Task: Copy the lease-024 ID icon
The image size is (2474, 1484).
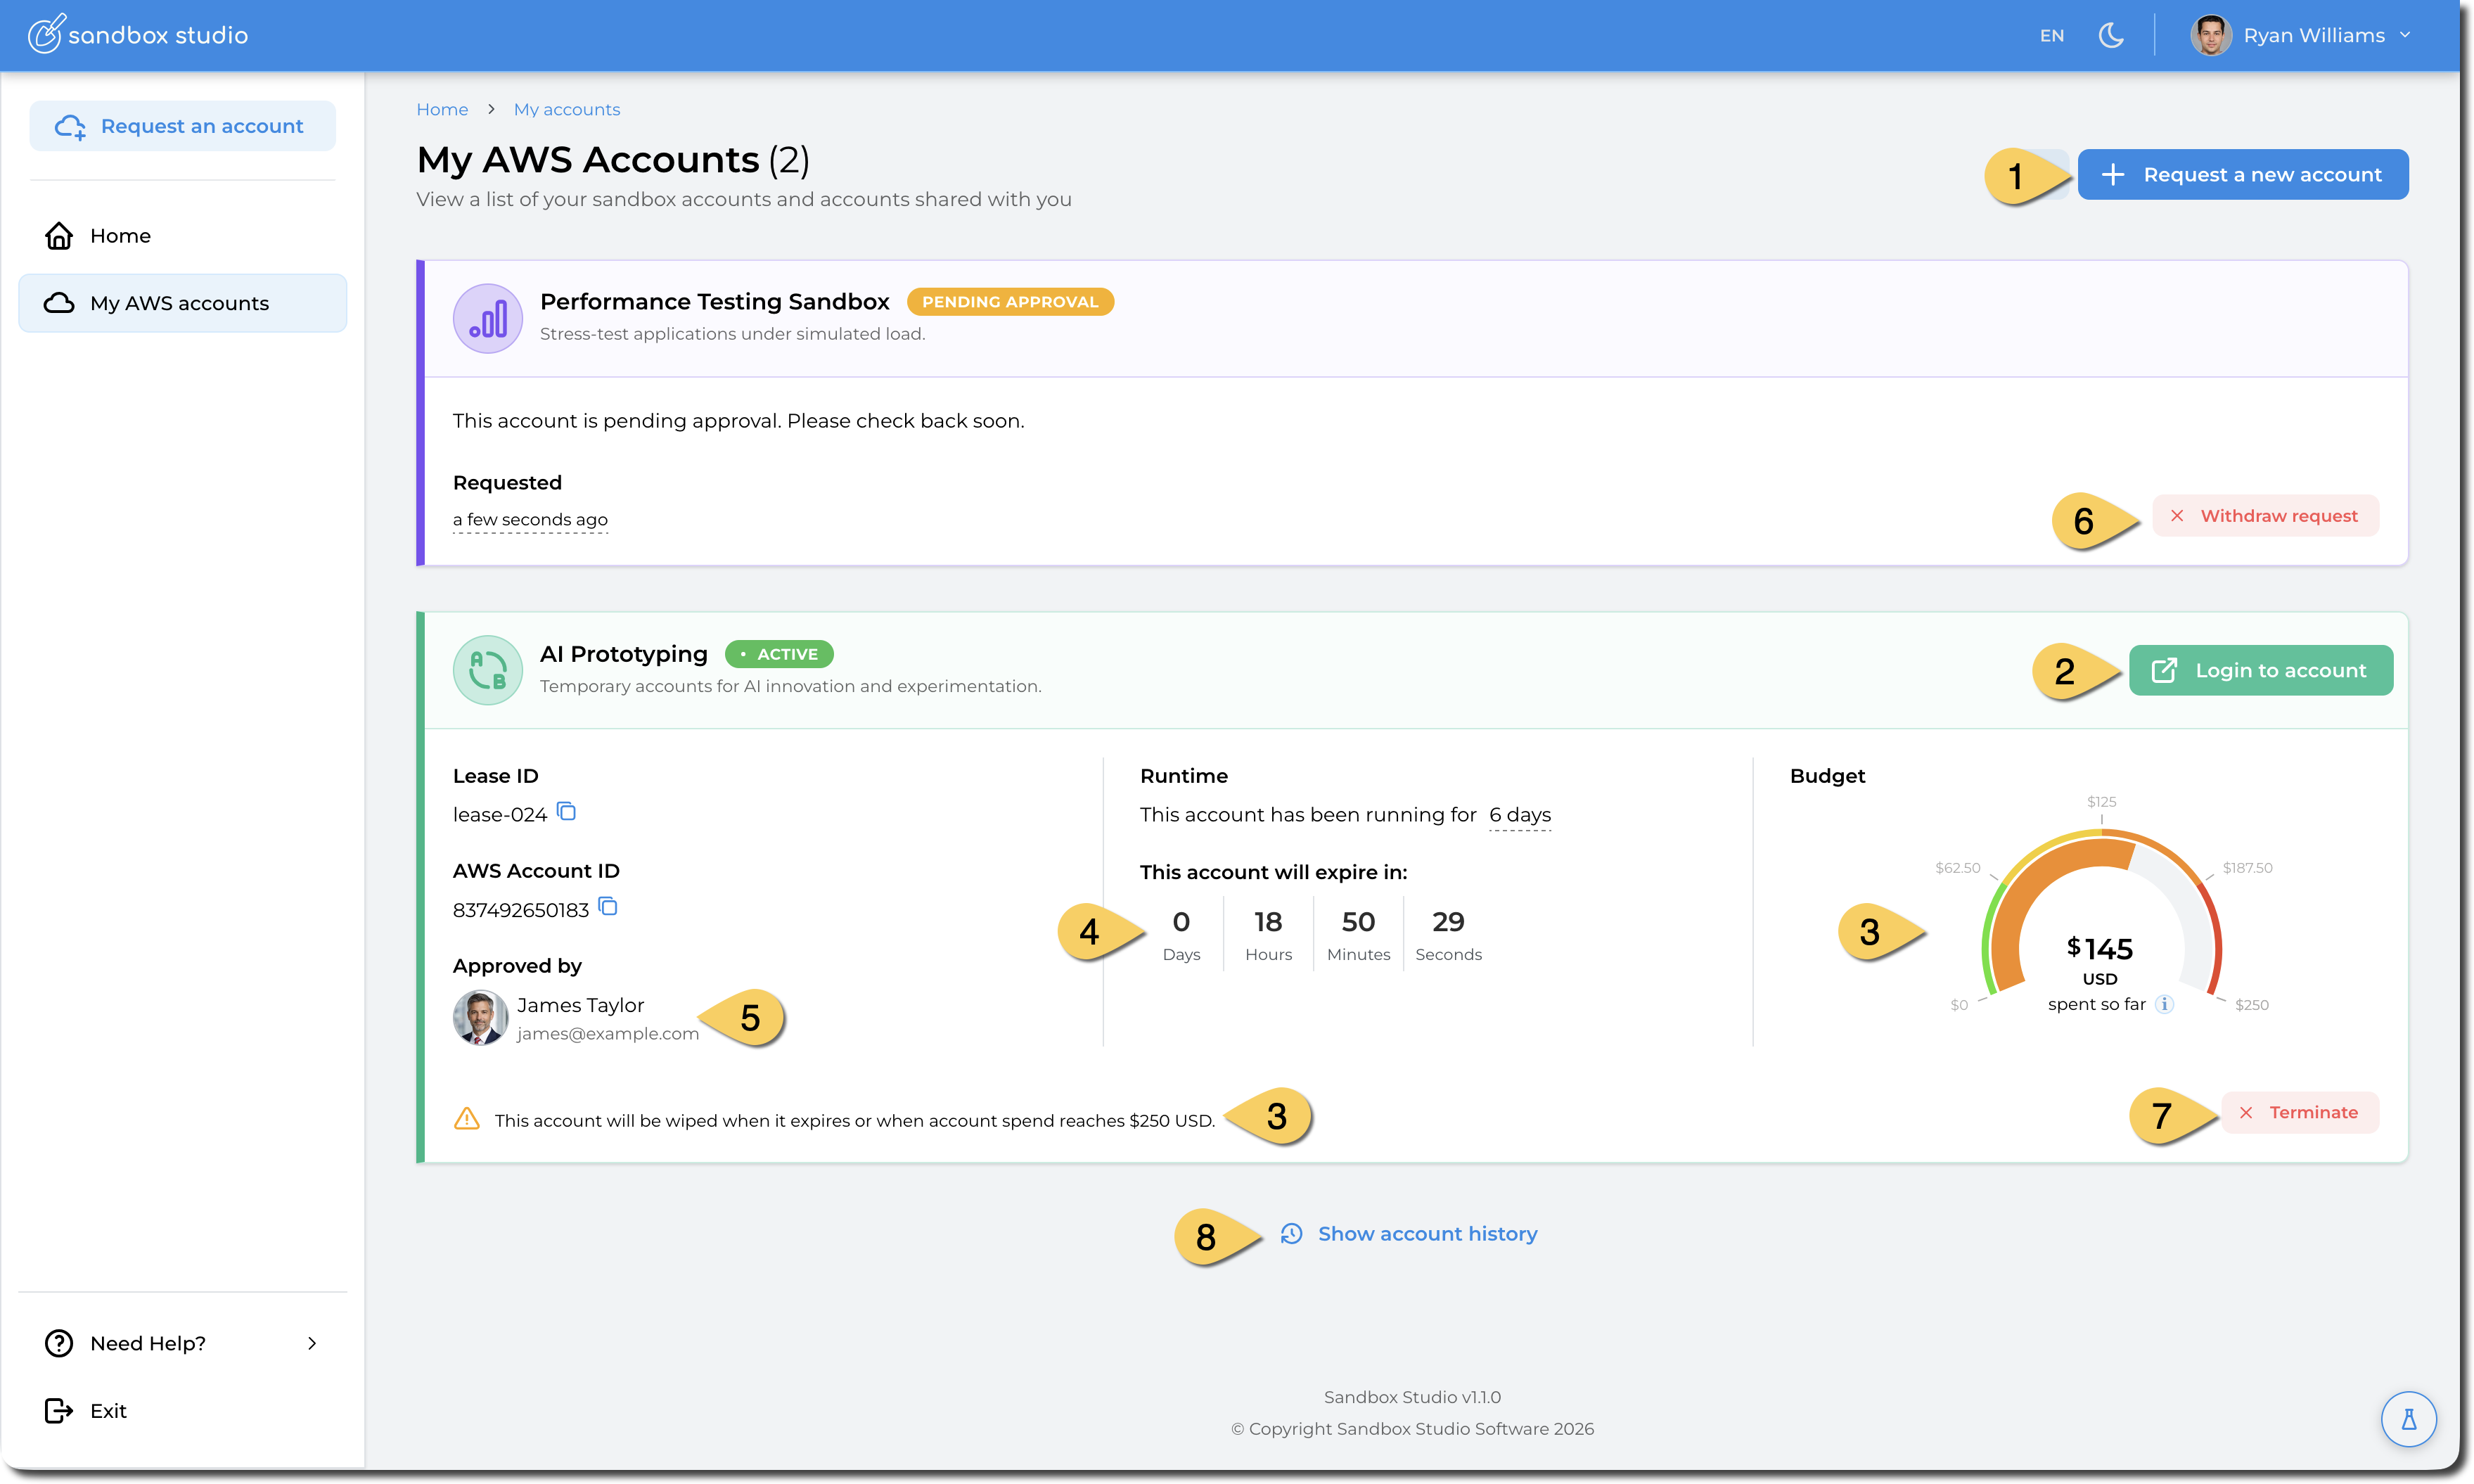Action: click(x=567, y=811)
